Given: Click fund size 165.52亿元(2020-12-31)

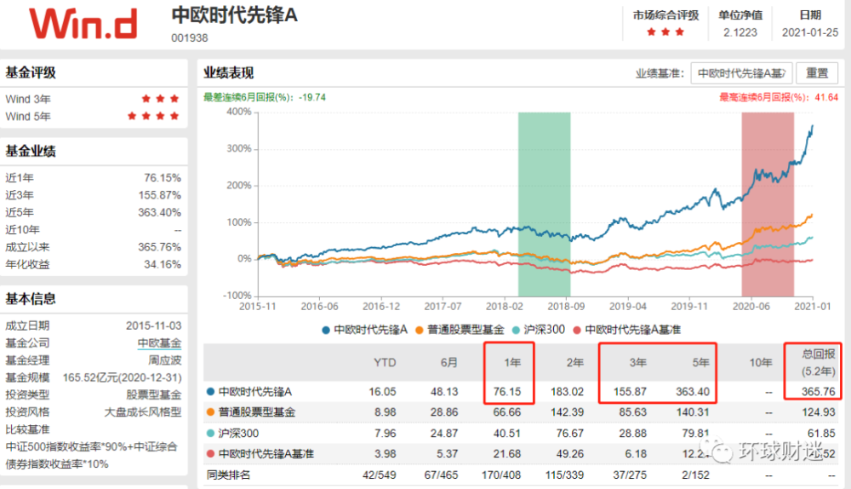Looking at the screenshot, I should (122, 377).
